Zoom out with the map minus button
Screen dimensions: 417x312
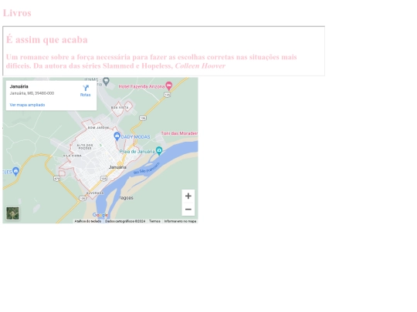point(188,210)
